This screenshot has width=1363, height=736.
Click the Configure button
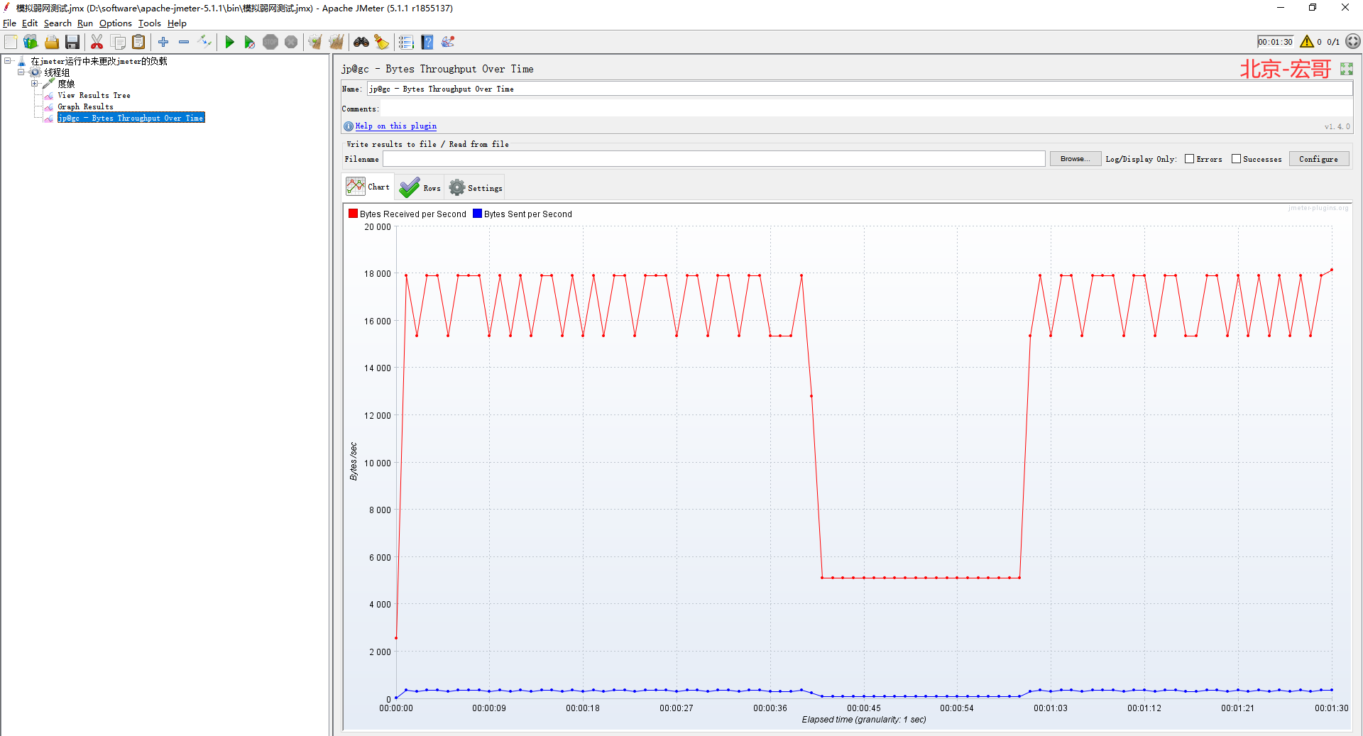coord(1319,159)
